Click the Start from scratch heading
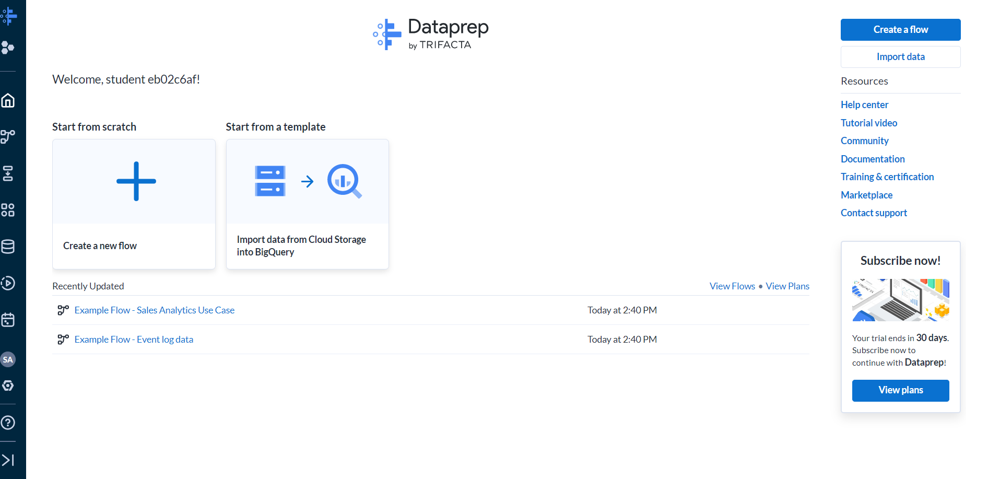Image resolution: width=988 pixels, height=479 pixels. [x=94, y=127]
